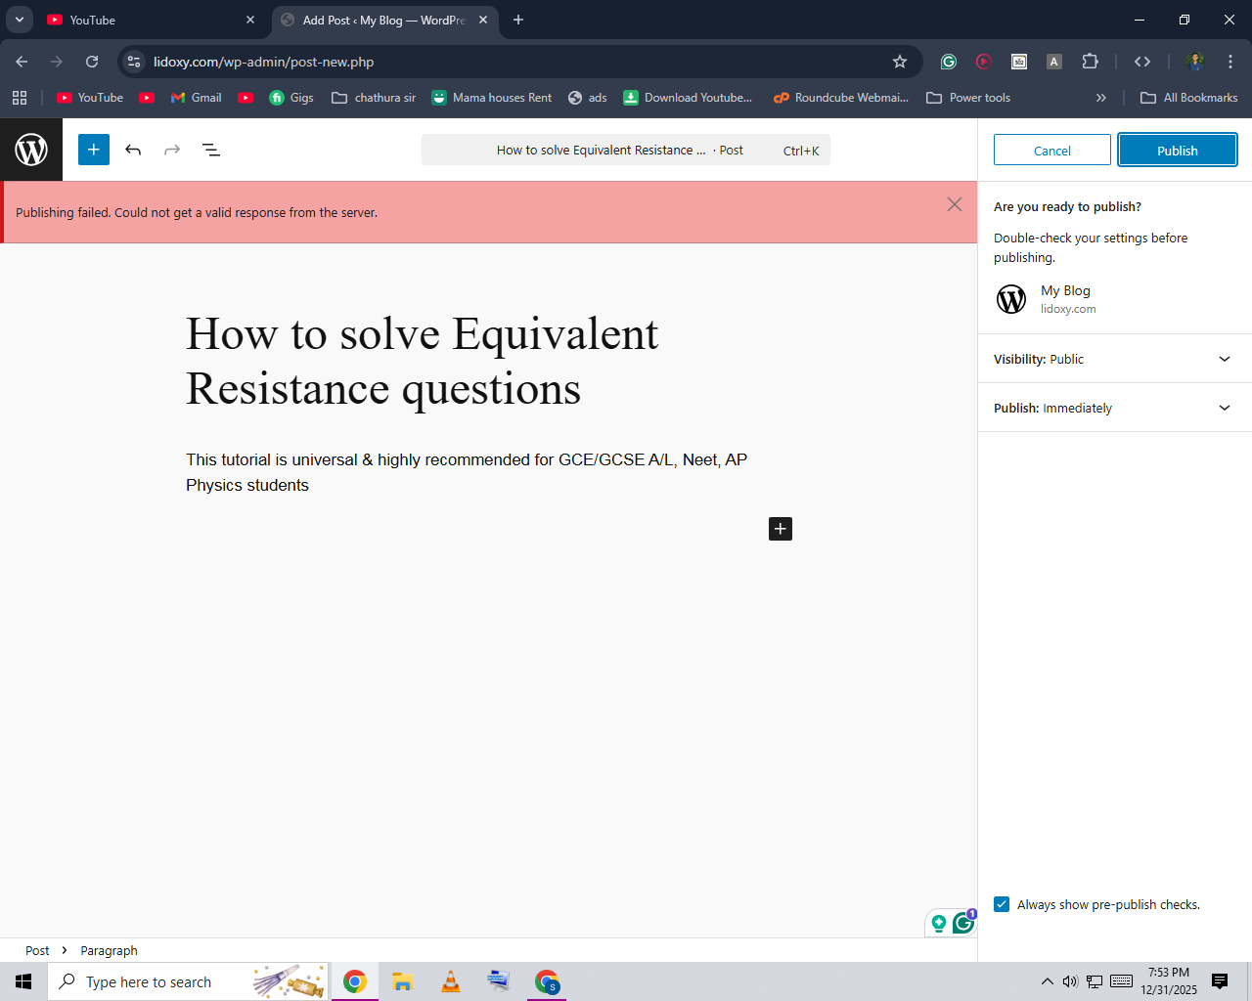1252x1001 pixels.
Task: Cancel the pre-publish panel
Action: [x=1052, y=151]
